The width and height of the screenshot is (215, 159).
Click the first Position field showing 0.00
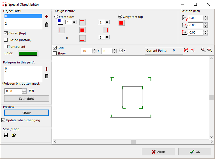196,18
